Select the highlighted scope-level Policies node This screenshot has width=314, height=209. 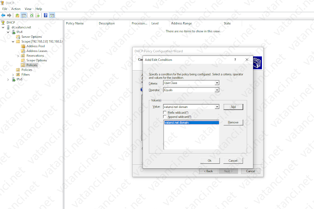31,65
